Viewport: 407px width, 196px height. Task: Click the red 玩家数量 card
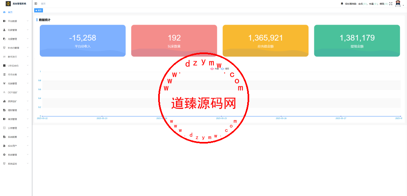(174, 41)
